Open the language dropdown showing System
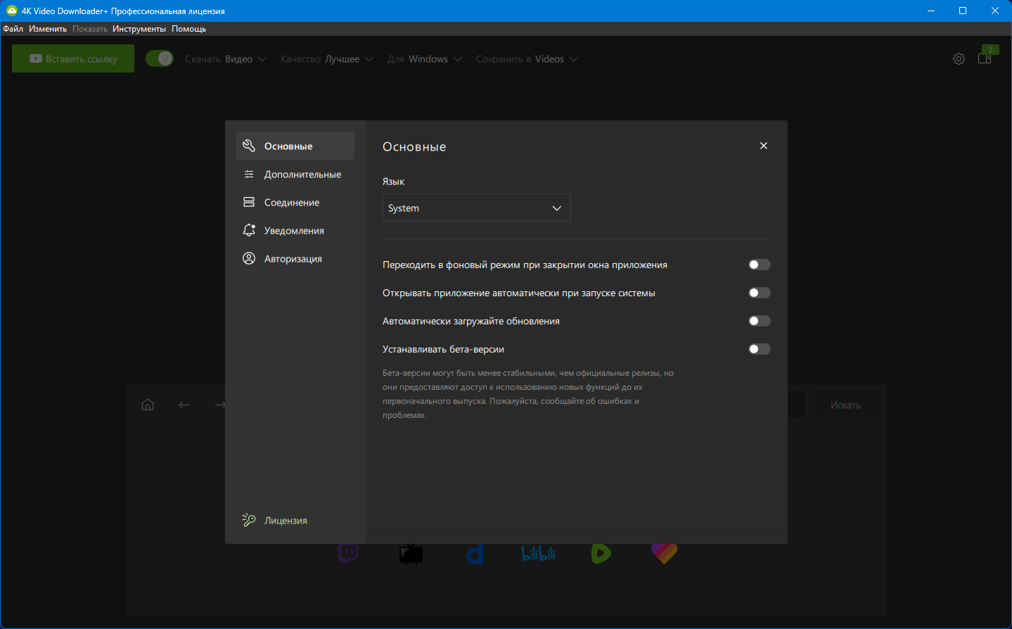1012x629 pixels. tap(476, 208)
